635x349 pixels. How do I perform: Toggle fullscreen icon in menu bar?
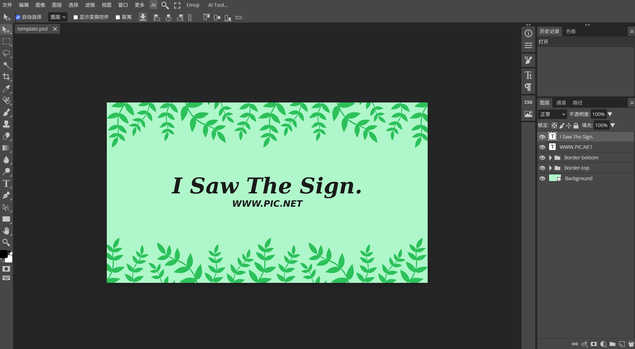pyautogui.click(x=177, y=5)
